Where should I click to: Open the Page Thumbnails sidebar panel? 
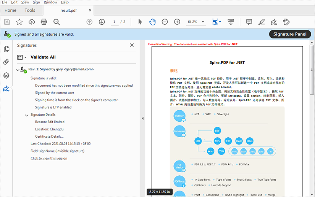pos(6,49)
